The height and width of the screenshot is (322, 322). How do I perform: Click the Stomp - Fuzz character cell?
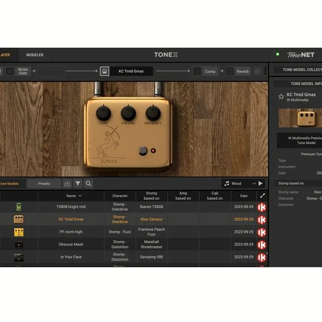(120, 232)
